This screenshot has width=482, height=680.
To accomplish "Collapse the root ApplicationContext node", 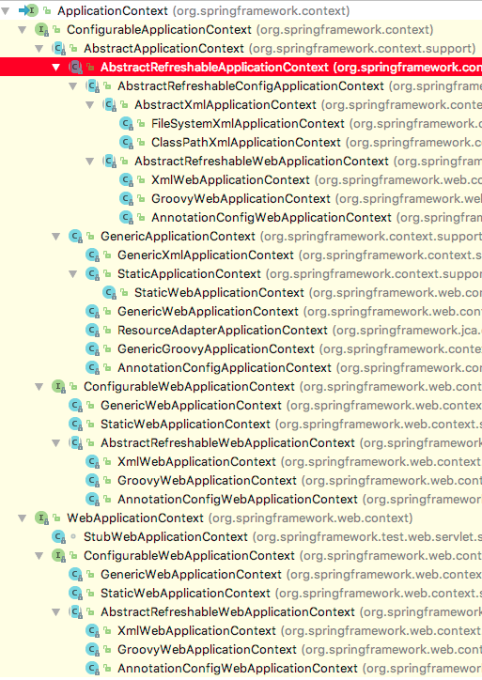I will point(6,11).
